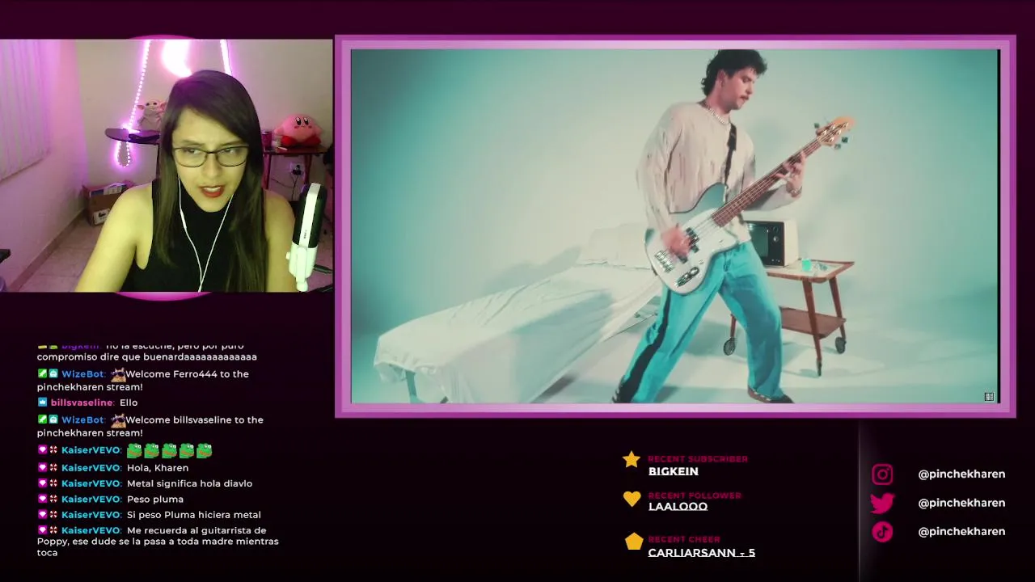Image resolution: width=1035 pixels, height=582 pixels.
Task: Click the TikTok icon
Action: 882,531
